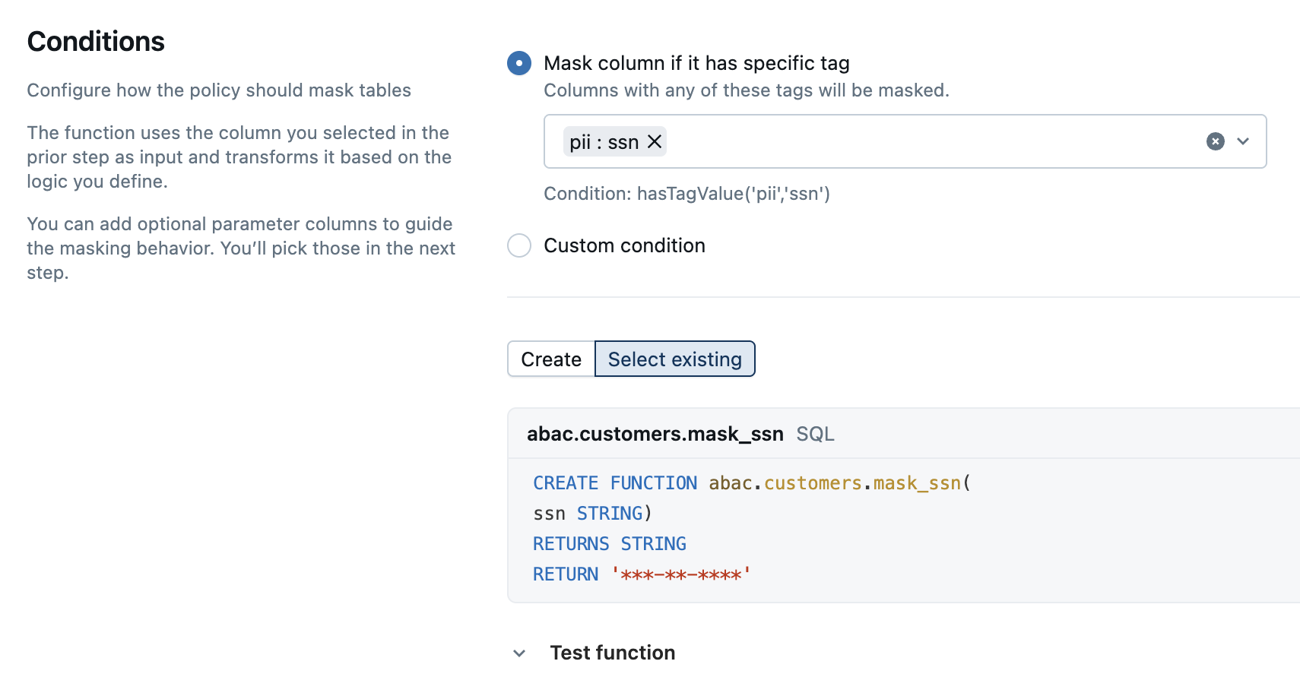Remove the pii : ssn tag via its X
This screenshot has height=696, width=1300.
pyautogui.click(x=654, y=141)
